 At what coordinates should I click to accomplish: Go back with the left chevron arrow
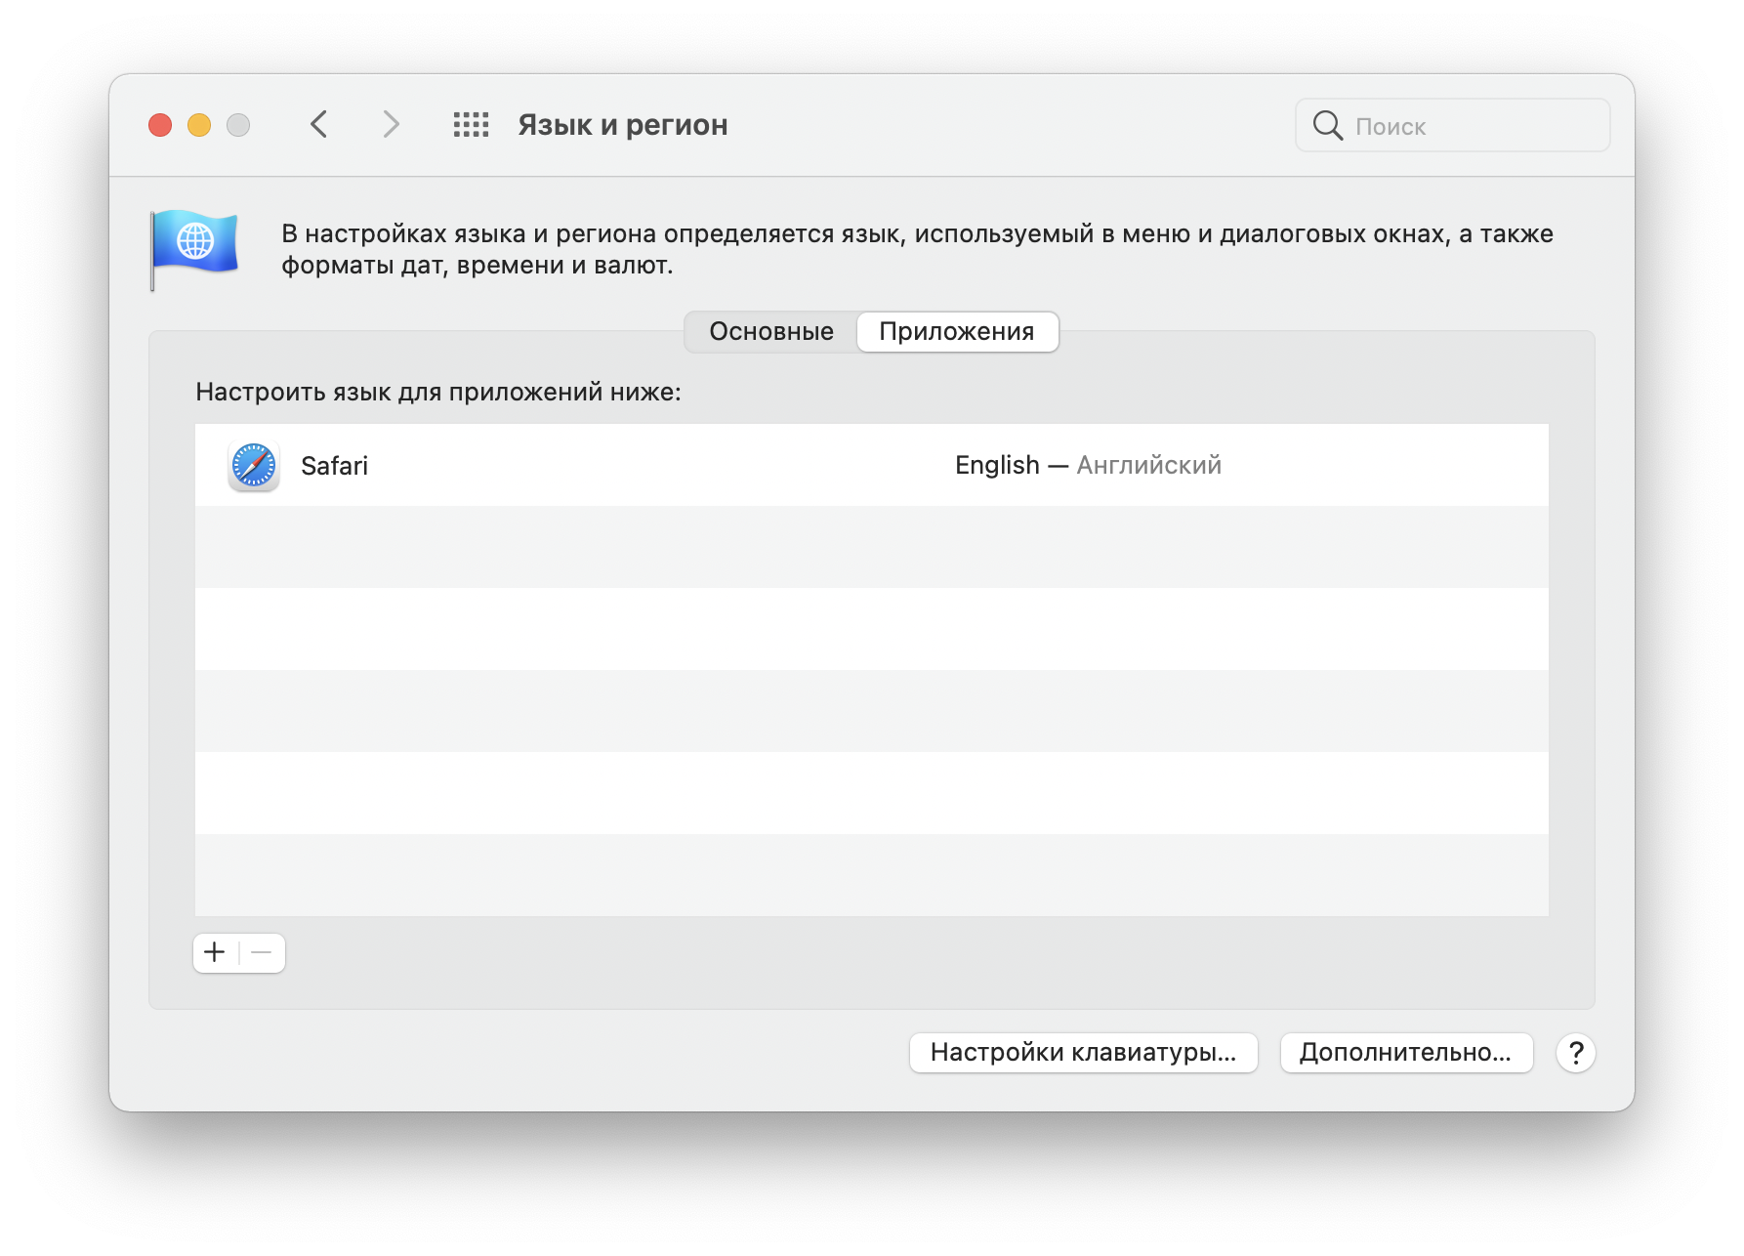pyautogui.click(x=318, y=125)
